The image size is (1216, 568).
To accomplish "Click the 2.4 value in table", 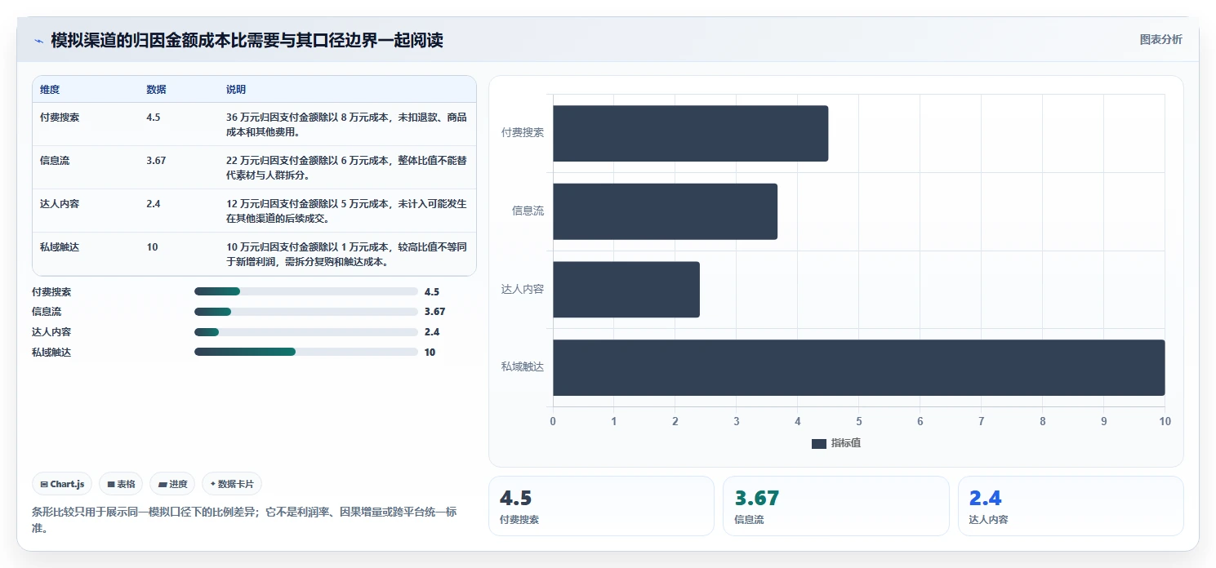I will click(154, 204).
